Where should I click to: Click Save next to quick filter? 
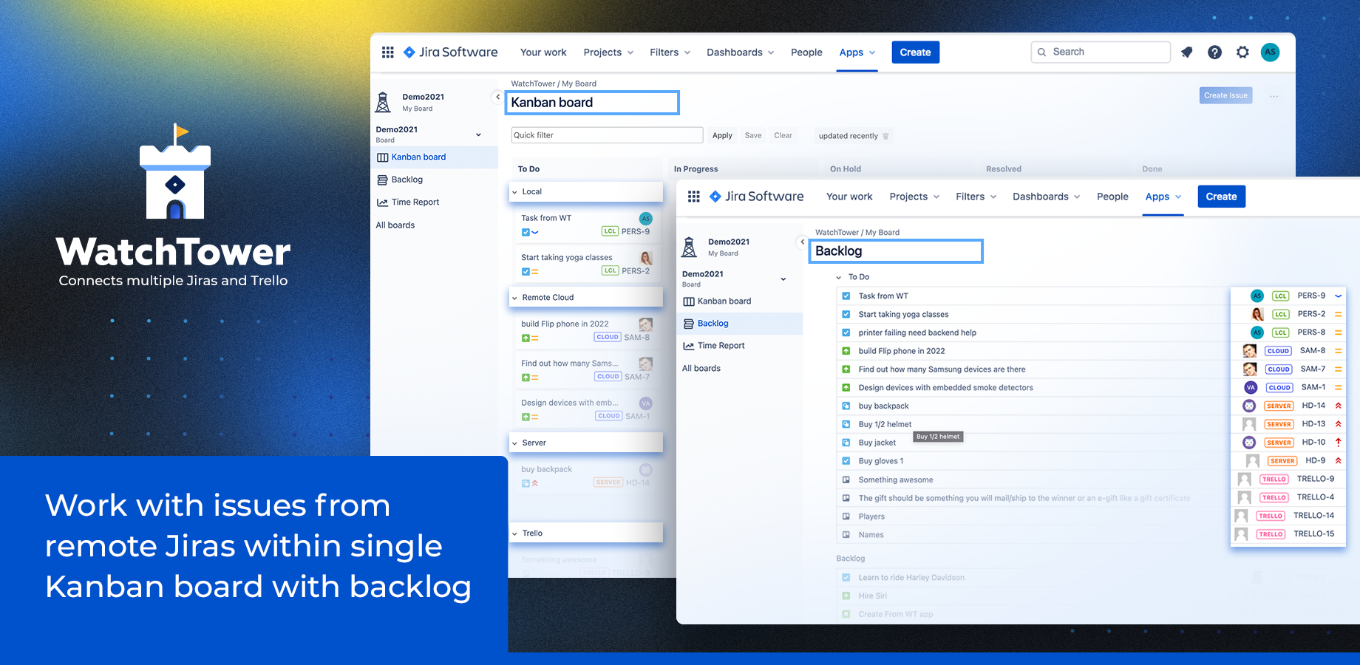[753, 136]
